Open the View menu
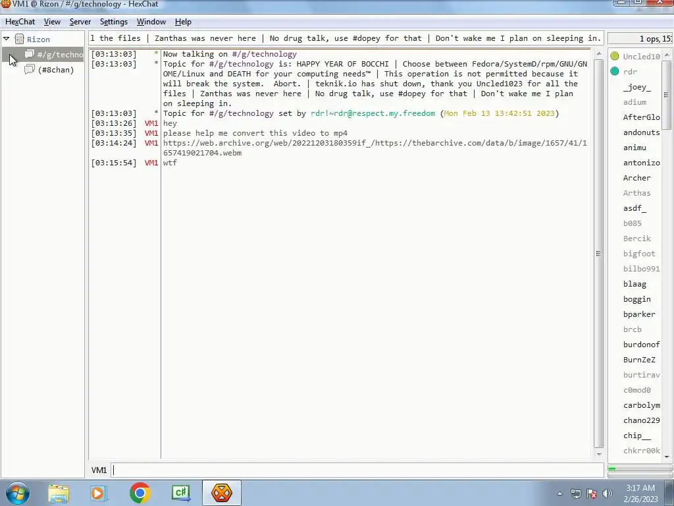The width and height of the screenshot is (674, 506). 52,22
